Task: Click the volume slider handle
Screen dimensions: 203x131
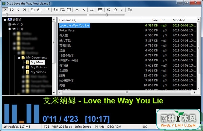Action: [107, 15]
